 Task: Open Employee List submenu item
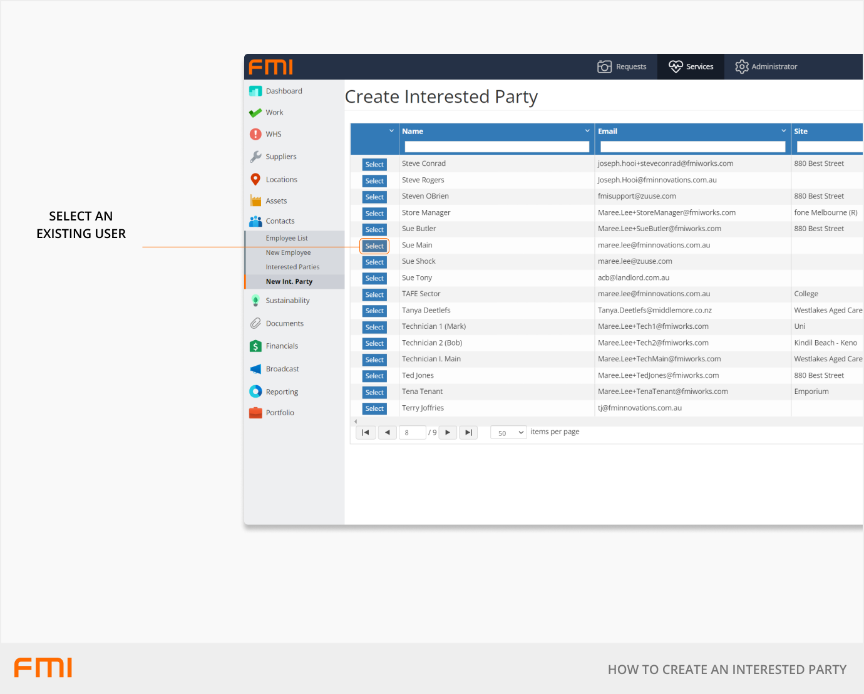(x=287, y=238)
